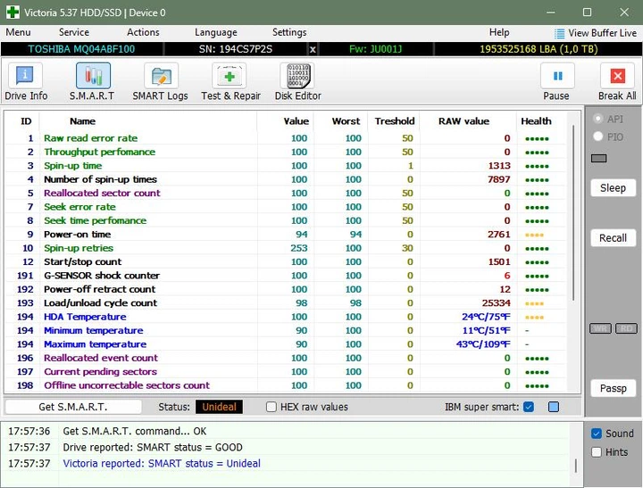Image resolution: width=643 pixels, height=488 pixels.
Task: Click the red Break All icon
Action: [x=618, y=76]
